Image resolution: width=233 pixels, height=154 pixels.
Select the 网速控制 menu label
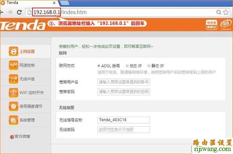click(27, 65)
